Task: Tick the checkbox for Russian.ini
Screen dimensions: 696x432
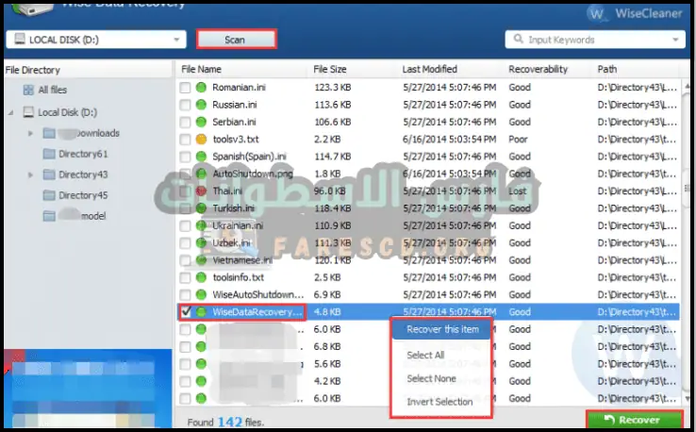Action: tap(185, 105)
